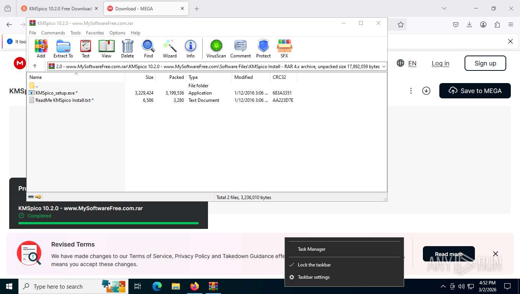Viewport: 520px width, 294px height.
Task: Open File Explorer from taskbar
Action: tap(175, 286)
